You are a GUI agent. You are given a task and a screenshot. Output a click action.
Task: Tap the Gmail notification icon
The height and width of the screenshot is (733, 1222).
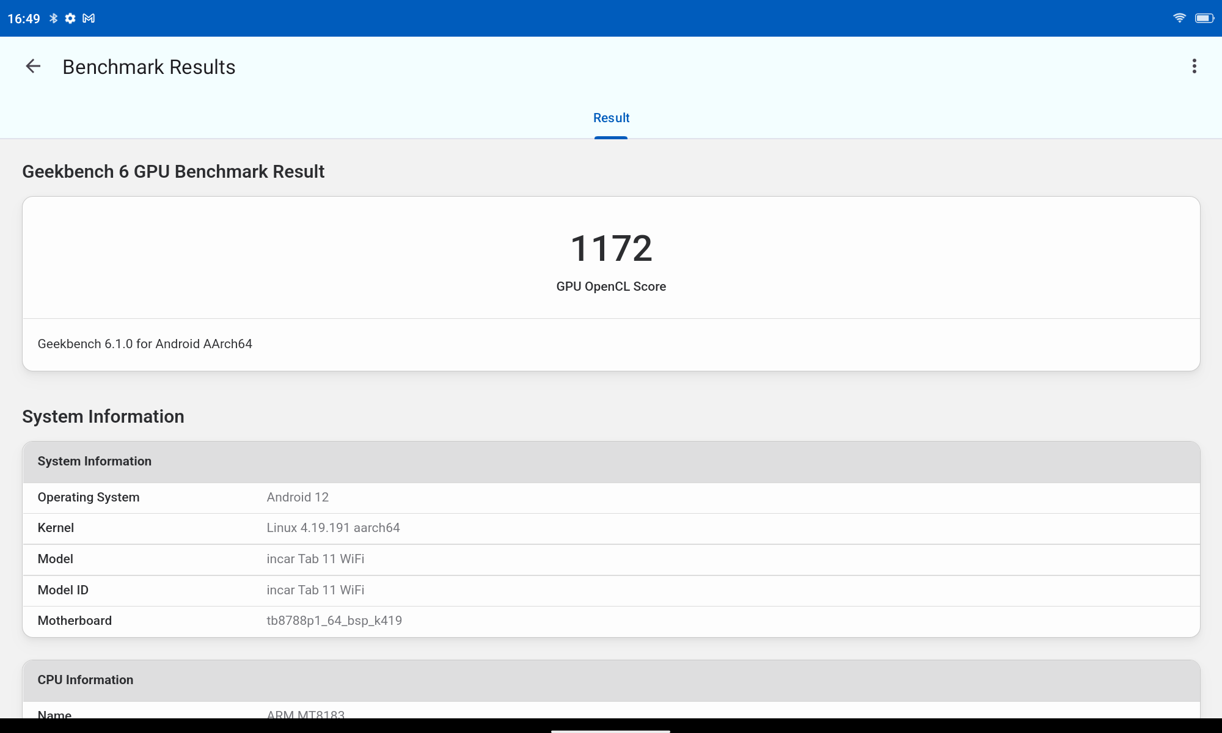(89, 18)
